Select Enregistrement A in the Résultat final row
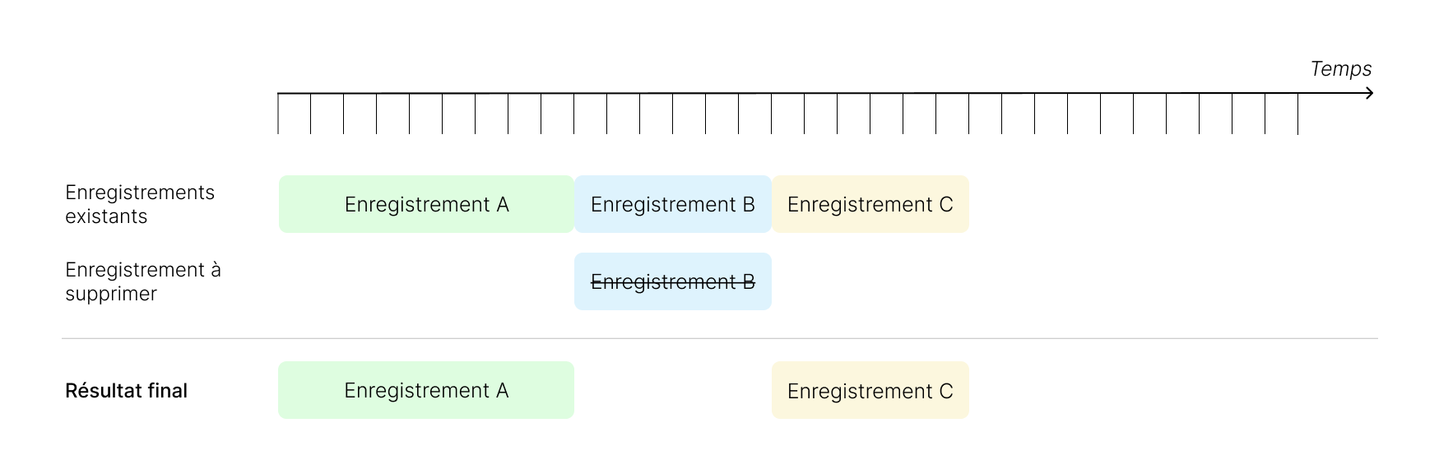Screen dimensions: 1439x474 426,390
